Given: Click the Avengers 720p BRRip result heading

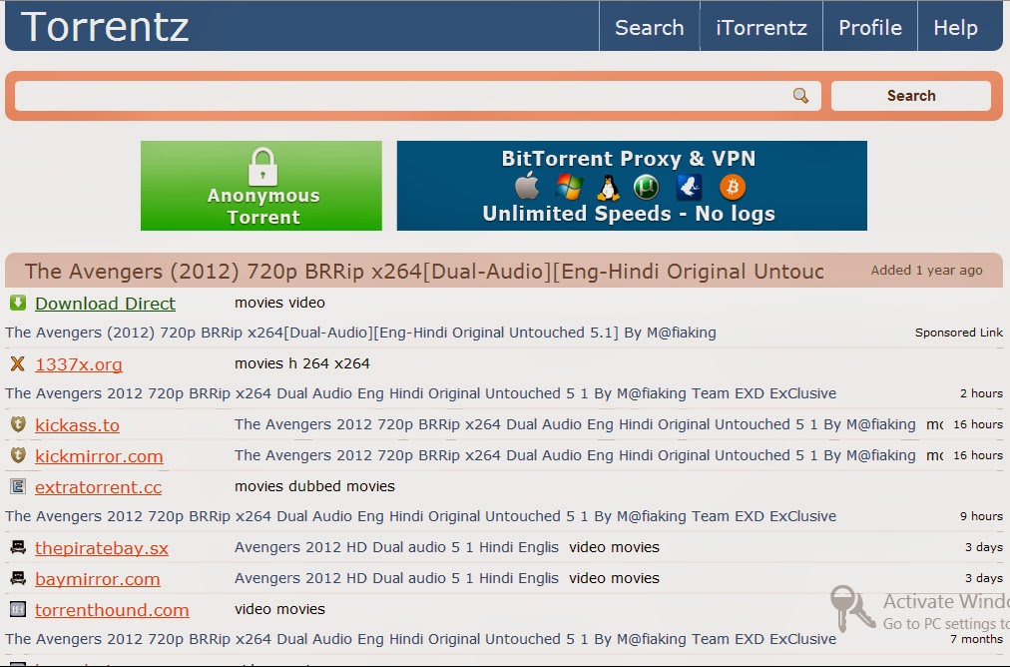Looking at the screenshot, I should 424,272.
